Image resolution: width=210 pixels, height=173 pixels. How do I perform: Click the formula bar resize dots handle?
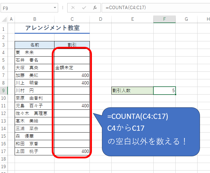pos(63,8)
